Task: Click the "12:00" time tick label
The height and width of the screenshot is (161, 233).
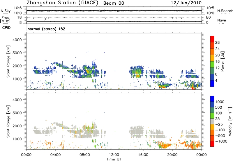Action: click(114, 155)
